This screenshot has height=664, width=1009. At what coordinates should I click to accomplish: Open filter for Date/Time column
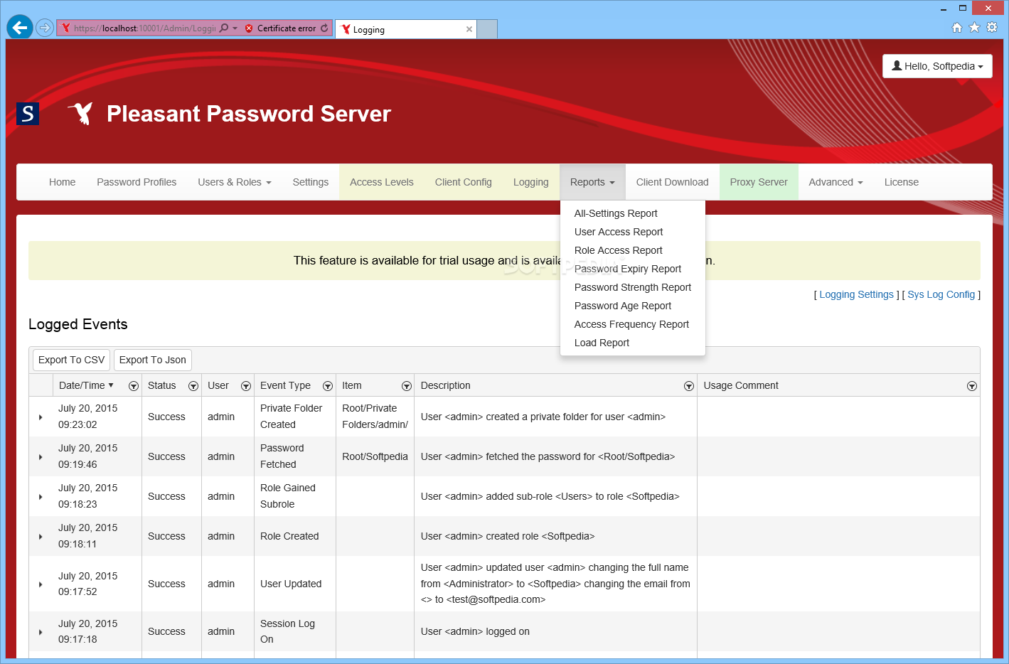[x=133, y=386]
